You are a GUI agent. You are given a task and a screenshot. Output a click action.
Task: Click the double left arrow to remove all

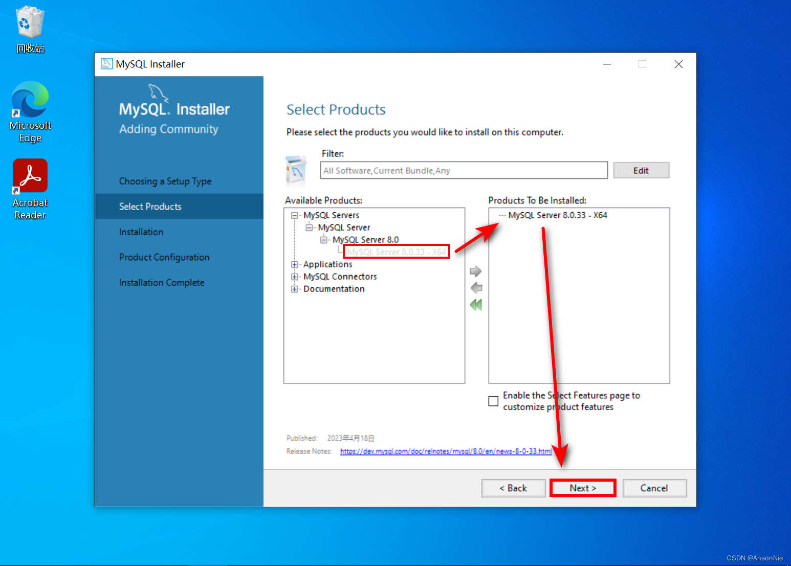[x=476, y=305]
